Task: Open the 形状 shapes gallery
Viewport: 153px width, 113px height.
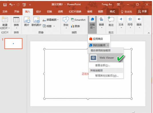Action: click(x=66, y=23)
